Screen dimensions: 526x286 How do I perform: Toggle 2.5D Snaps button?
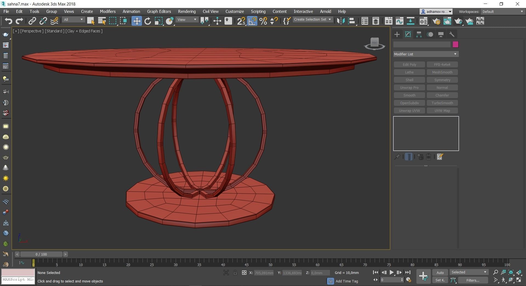pos(241,21)
